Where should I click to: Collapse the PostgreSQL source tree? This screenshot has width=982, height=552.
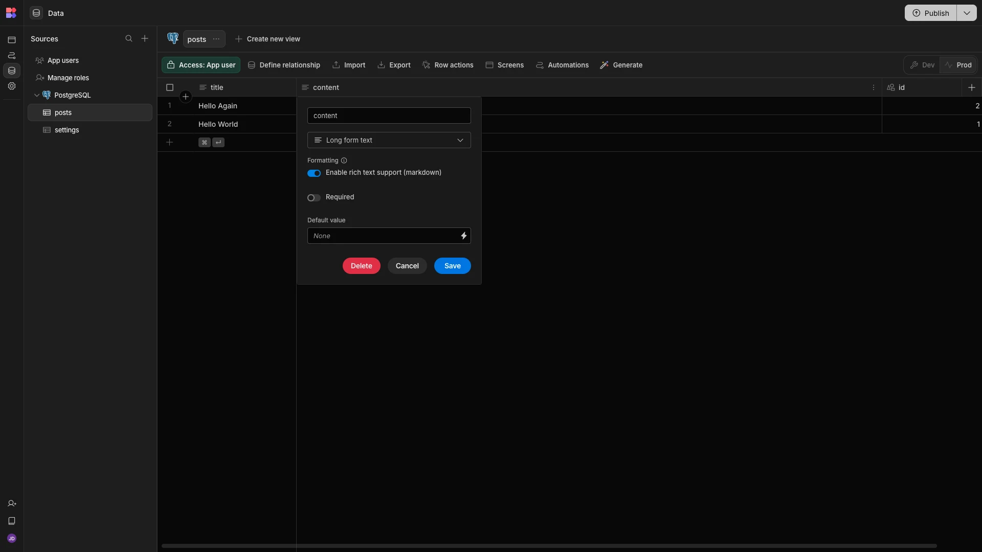[x=37, y=95]
